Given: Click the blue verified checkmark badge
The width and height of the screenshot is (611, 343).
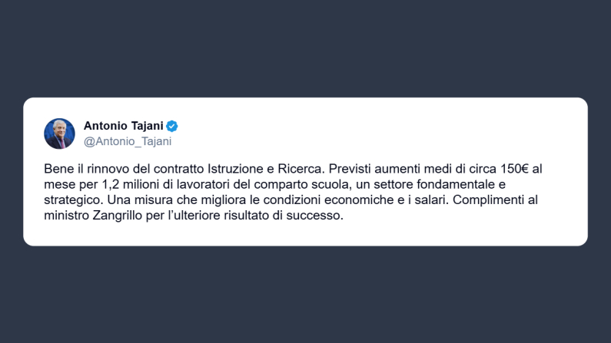Looking at the screenshot, I should pyautogui.click(x=173, y=126).
